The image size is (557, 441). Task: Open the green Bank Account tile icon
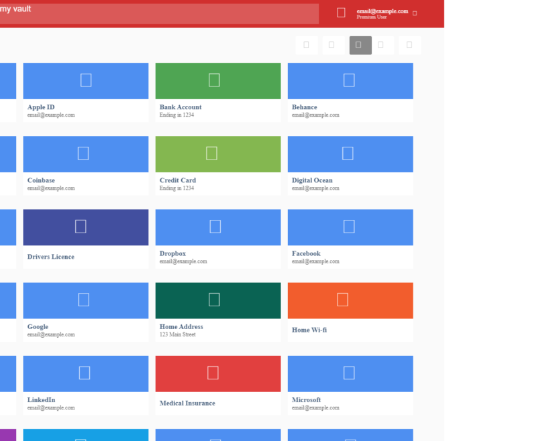click(214, 80)
